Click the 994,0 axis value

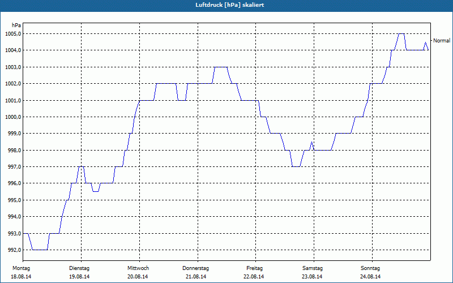[x=14, y=217]
